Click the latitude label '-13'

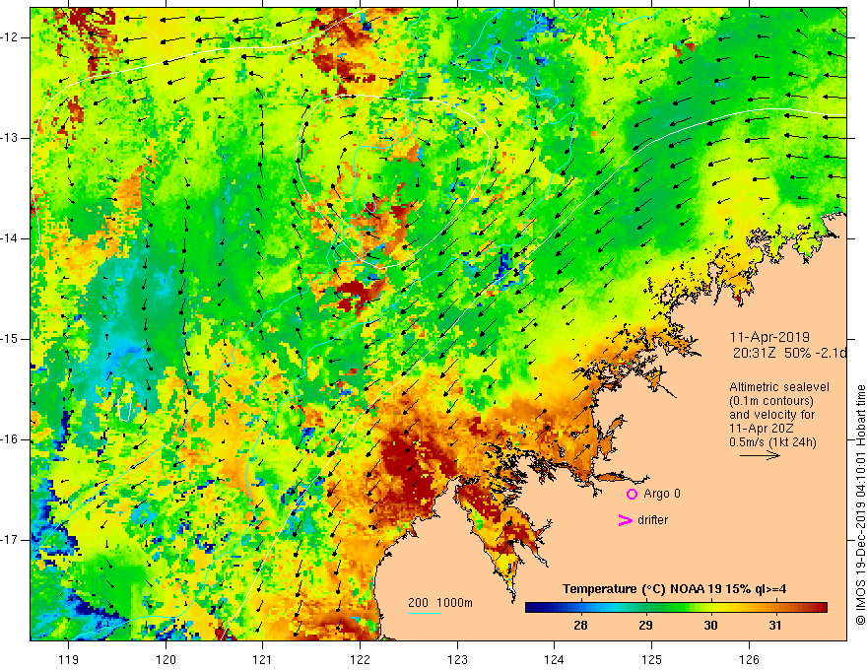pyautogui.click(x=10, y=138)
